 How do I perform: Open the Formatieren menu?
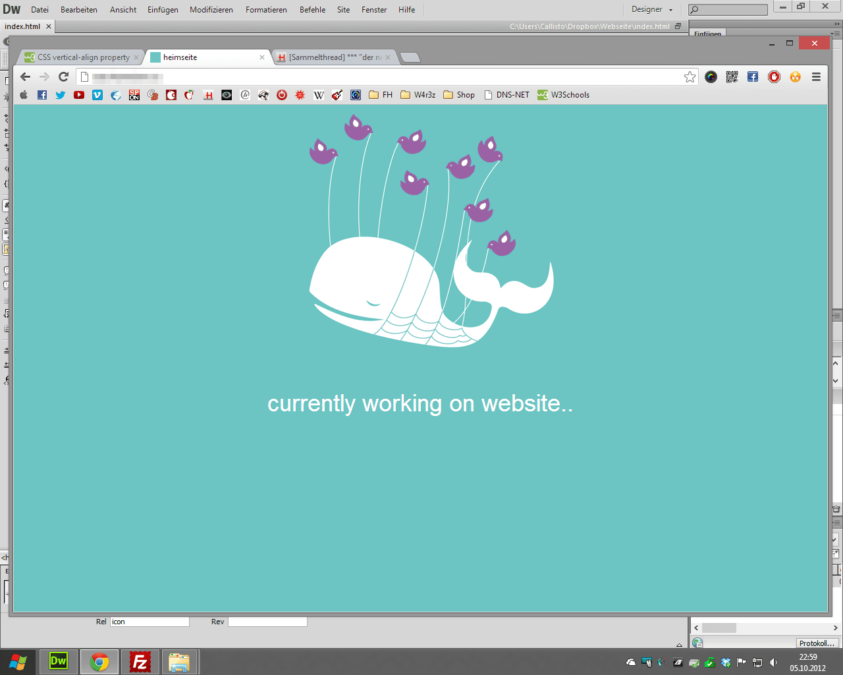click(x=266, y=10)
